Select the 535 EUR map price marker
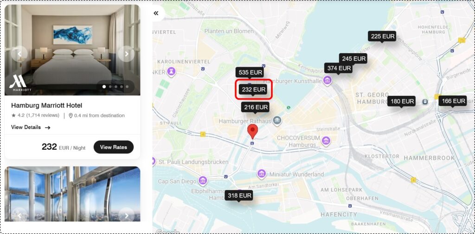 point(250,73)
